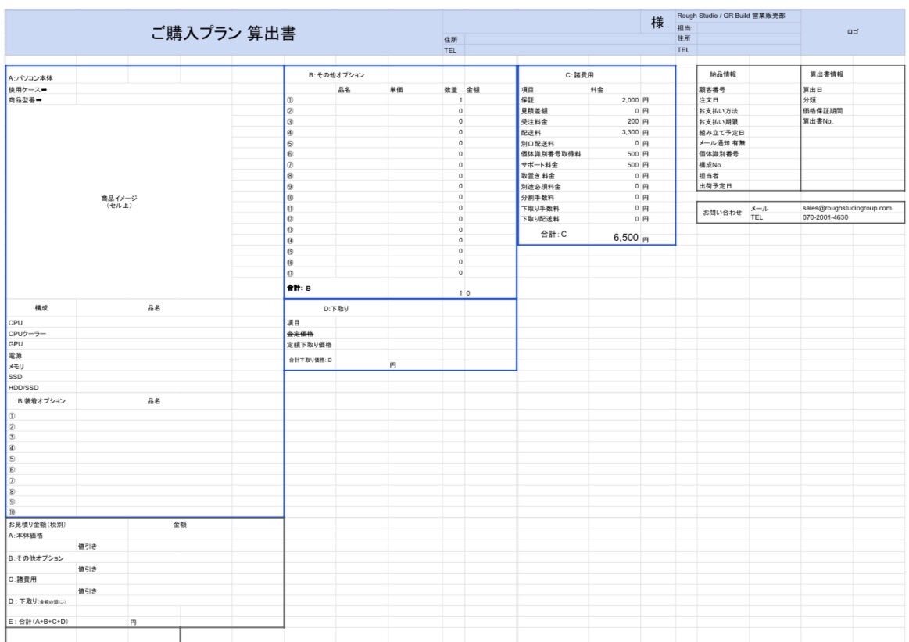
Task: Select the 出荷予定日 label cell
Action: click(x=715, y=186)
